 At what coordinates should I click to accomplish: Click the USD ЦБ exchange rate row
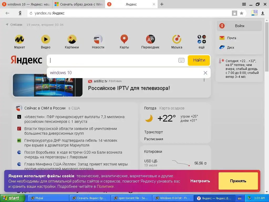[175, 163]
